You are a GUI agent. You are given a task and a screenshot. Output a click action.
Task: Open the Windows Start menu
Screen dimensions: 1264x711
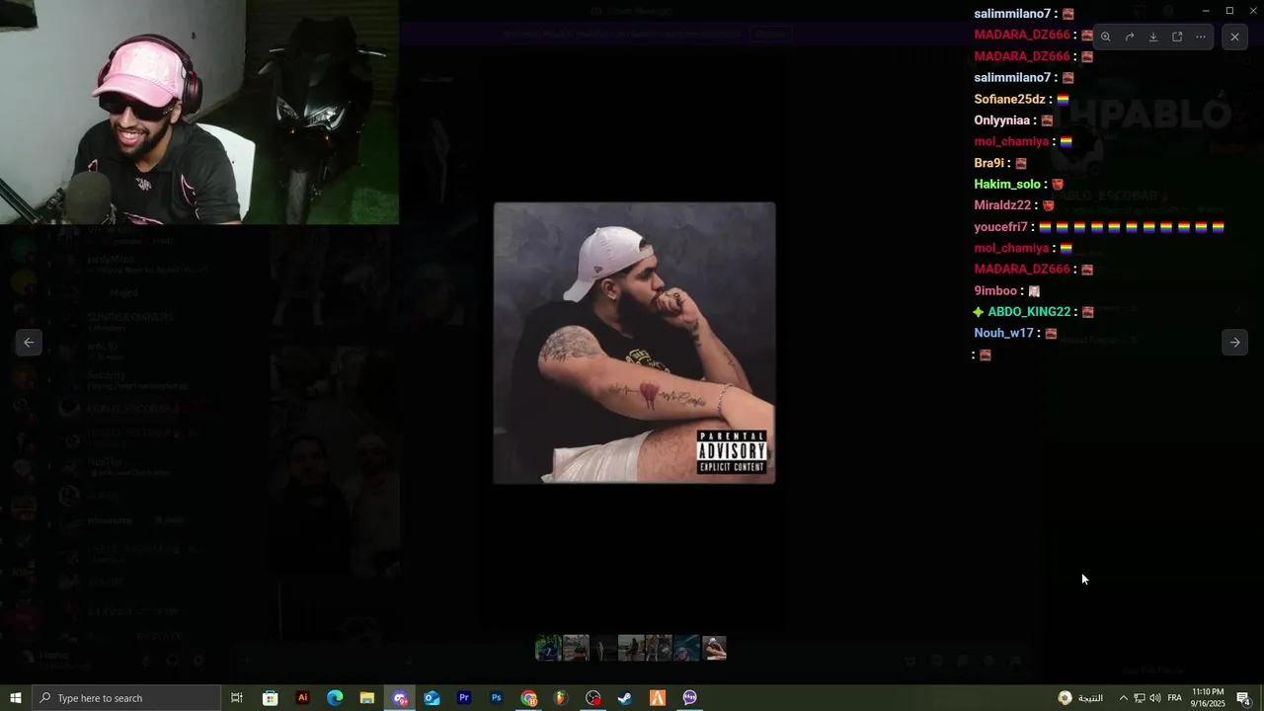(16, 698)
